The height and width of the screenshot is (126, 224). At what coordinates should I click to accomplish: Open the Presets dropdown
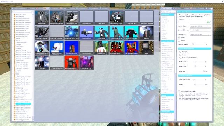(192, 22)
